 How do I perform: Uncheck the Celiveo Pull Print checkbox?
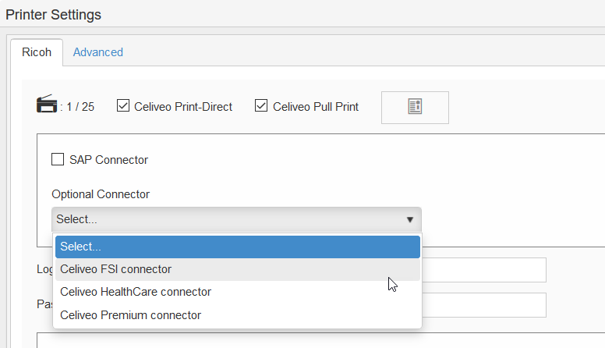point(261,106)
